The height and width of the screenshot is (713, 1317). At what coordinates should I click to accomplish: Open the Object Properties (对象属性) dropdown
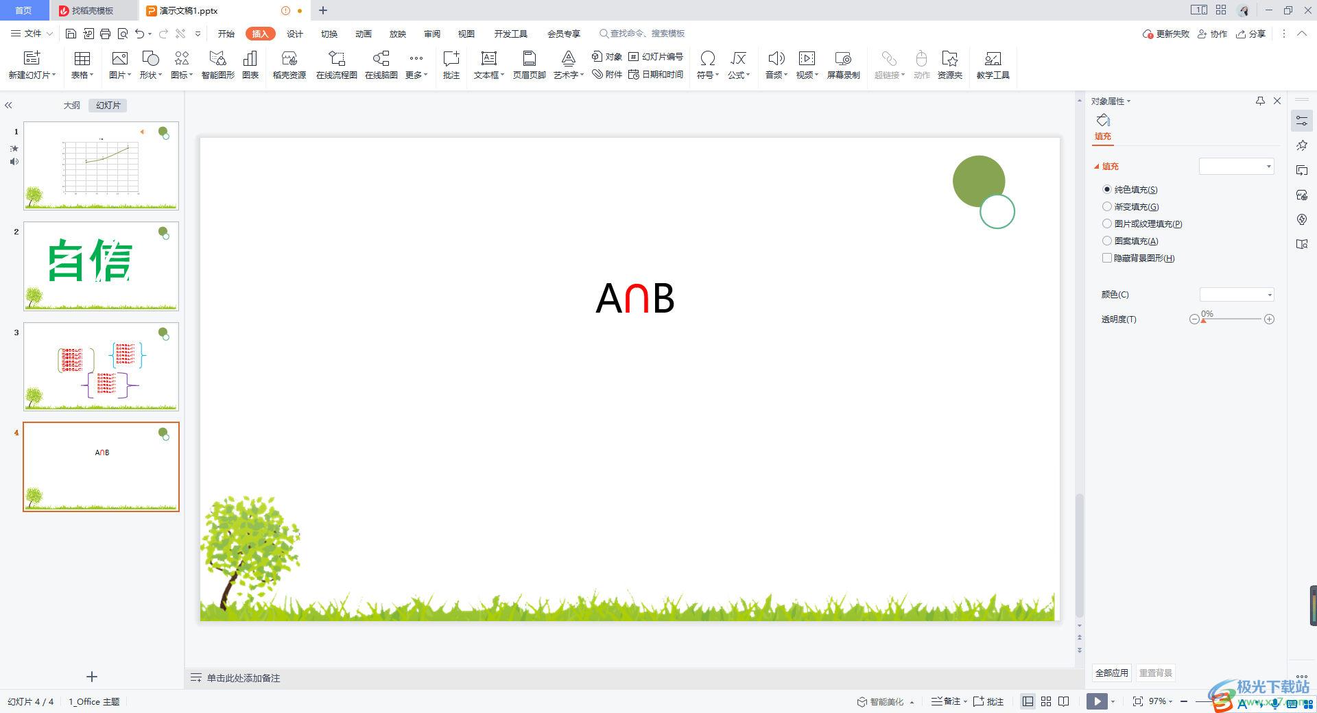point(1111,101)
